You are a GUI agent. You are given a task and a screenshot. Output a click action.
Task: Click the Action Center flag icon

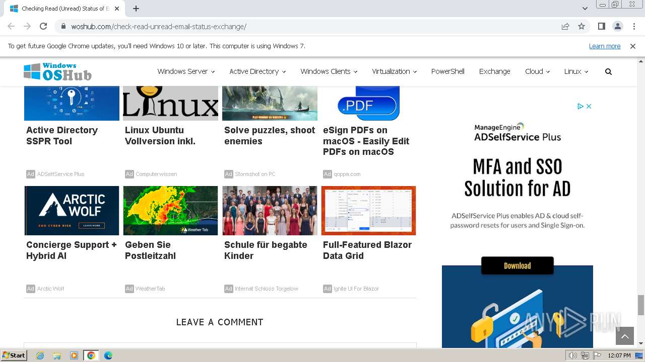coord(598,355)
